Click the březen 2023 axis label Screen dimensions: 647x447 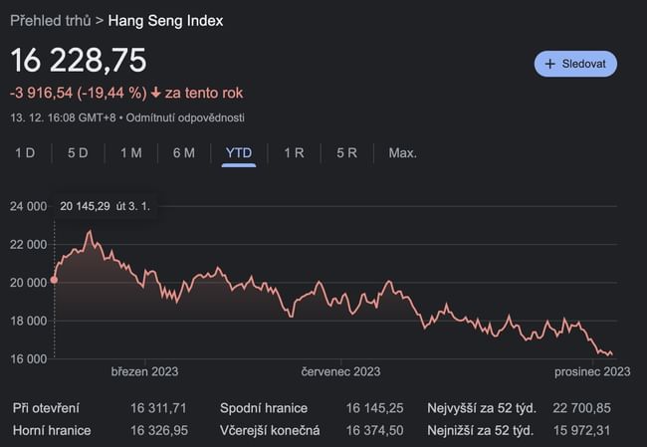click(144, 371)
